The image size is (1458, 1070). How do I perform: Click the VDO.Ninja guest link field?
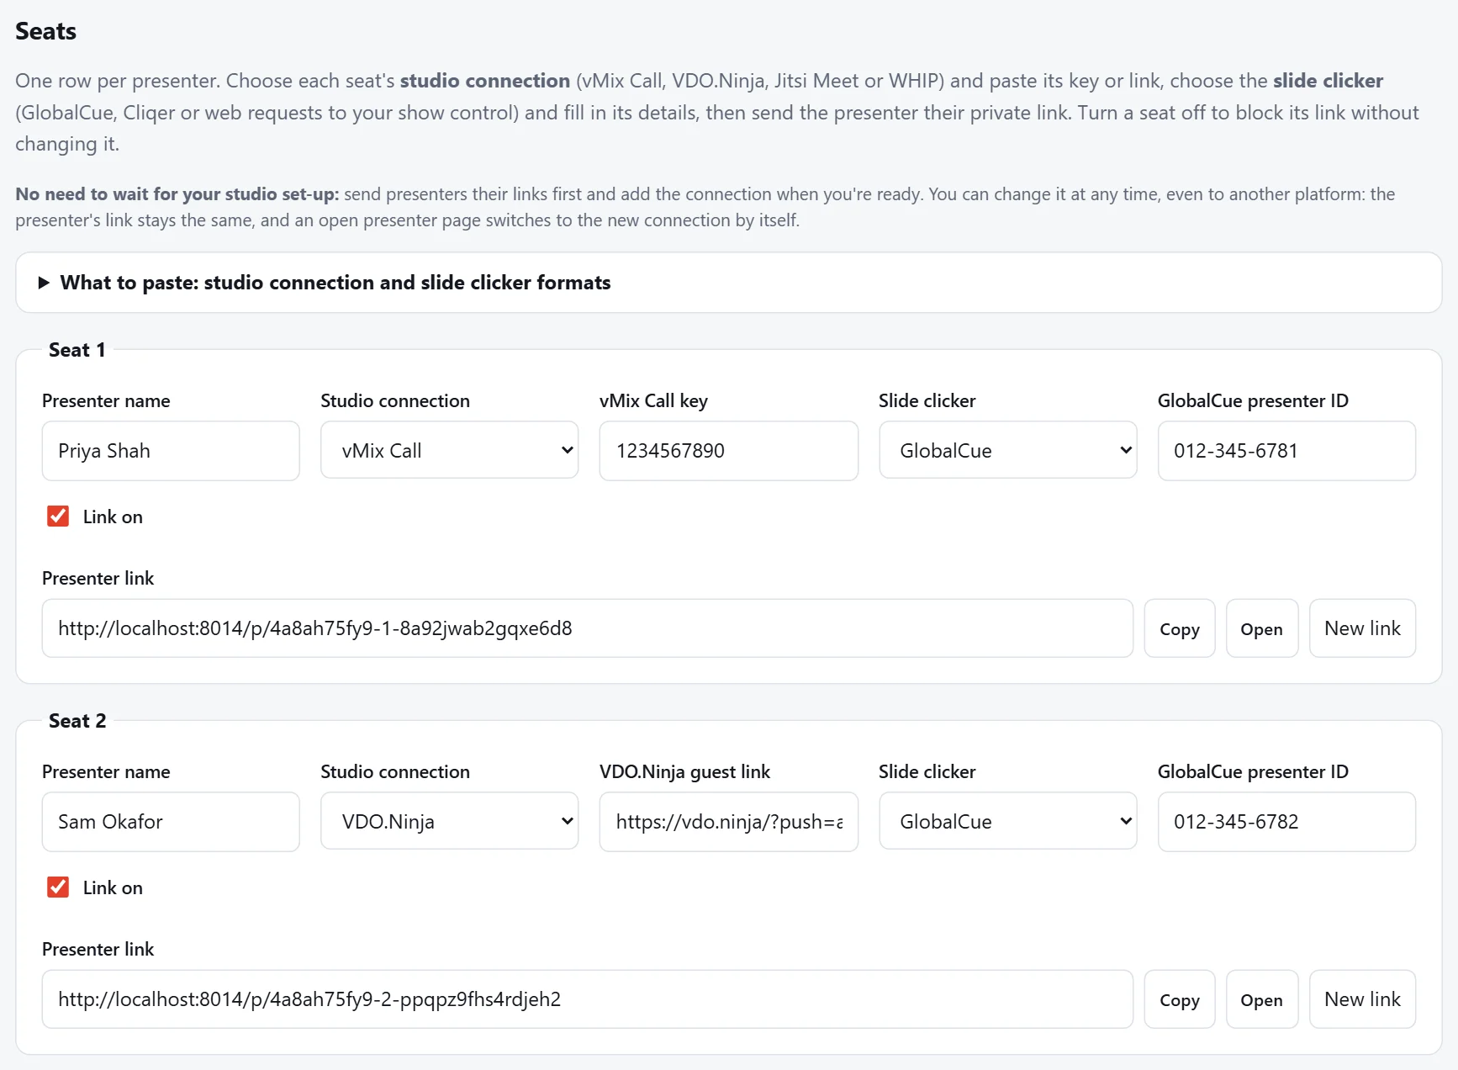[728, 822]
